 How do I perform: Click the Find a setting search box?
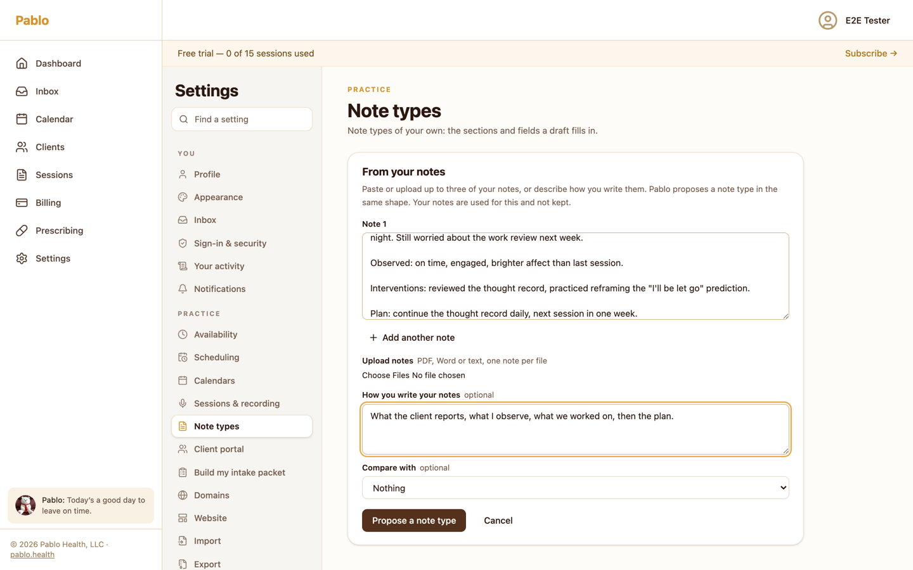pos(242,119)
